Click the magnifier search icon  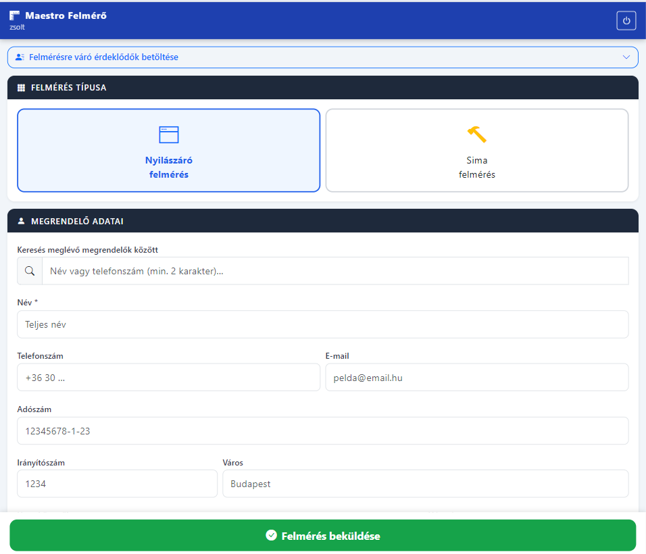pyautogui.click(x=30, y=271)
